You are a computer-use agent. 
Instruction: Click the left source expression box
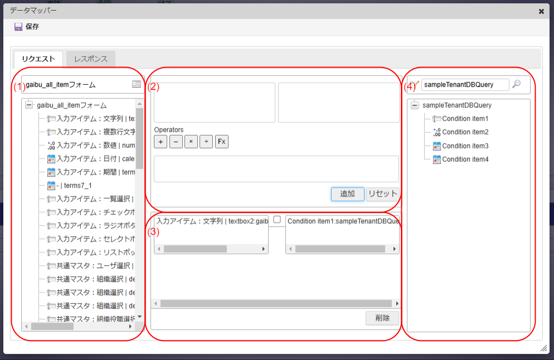point(215,103)
